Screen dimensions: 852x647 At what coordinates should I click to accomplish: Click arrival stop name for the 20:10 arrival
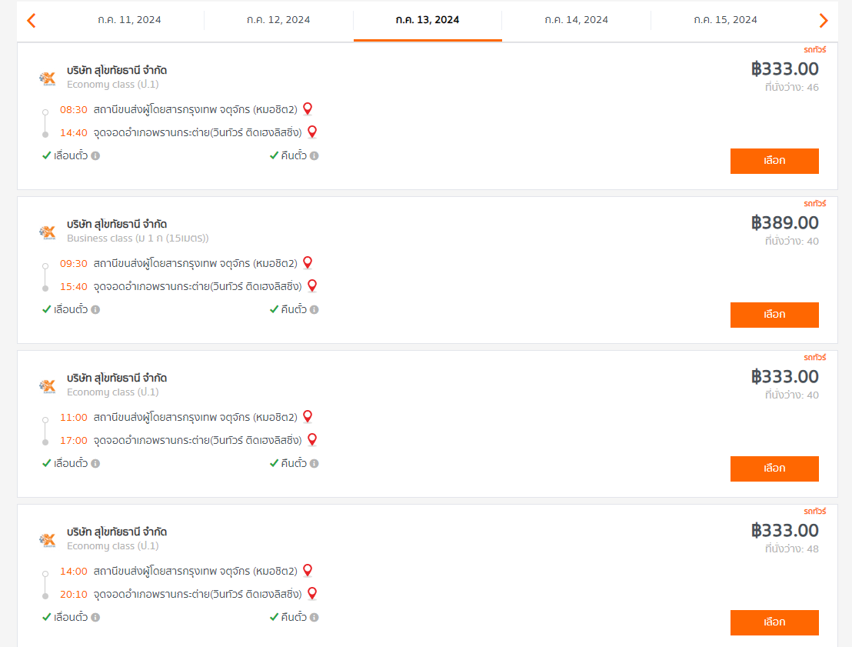198,594
